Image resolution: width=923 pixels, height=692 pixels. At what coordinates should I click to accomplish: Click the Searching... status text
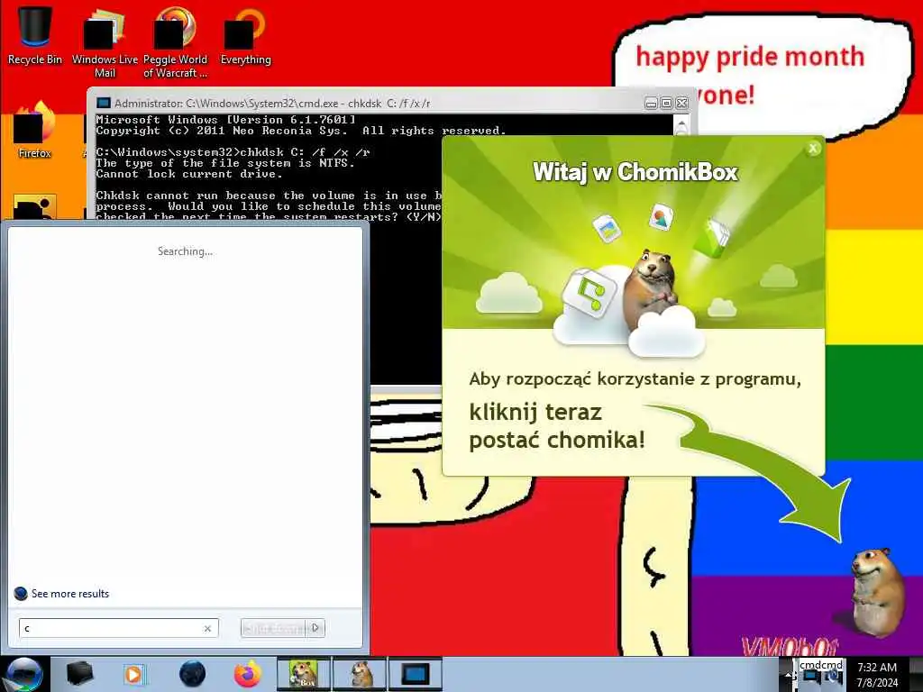(x=185, y=251)
